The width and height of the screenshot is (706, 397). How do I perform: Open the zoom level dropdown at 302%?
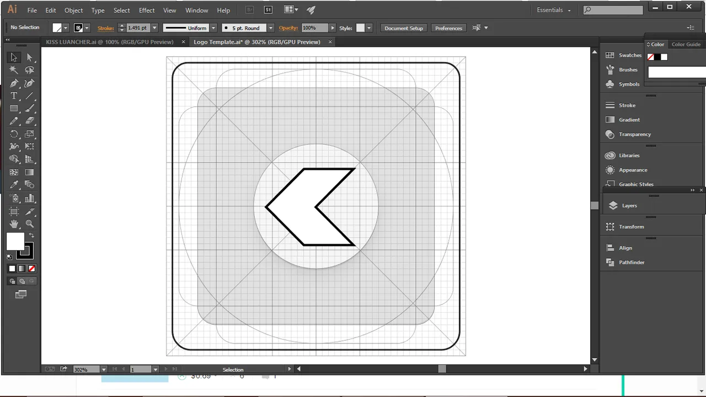click(x=103, y=369)
